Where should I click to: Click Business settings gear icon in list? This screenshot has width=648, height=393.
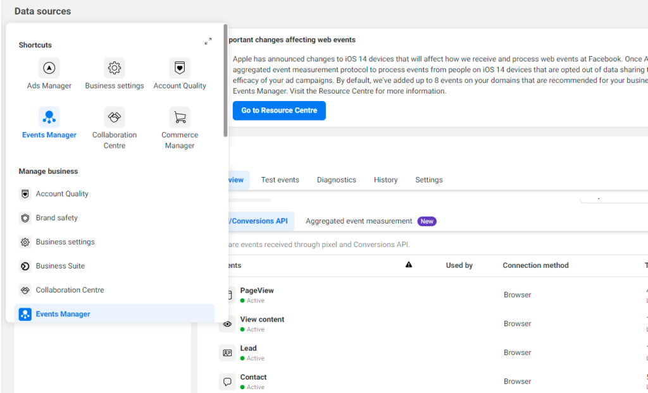tap(25, 242)
